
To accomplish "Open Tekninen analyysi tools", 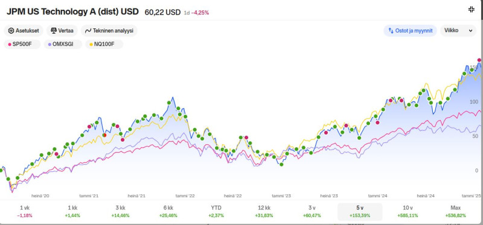I will pyautogui.click(x=109, y=31).
